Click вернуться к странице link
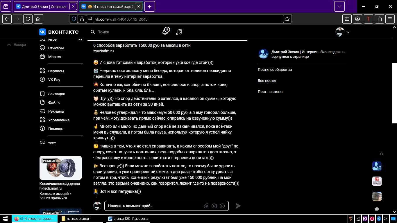This screenshot has width=397, height=223. pyautogui.click(x=290, y=57)
